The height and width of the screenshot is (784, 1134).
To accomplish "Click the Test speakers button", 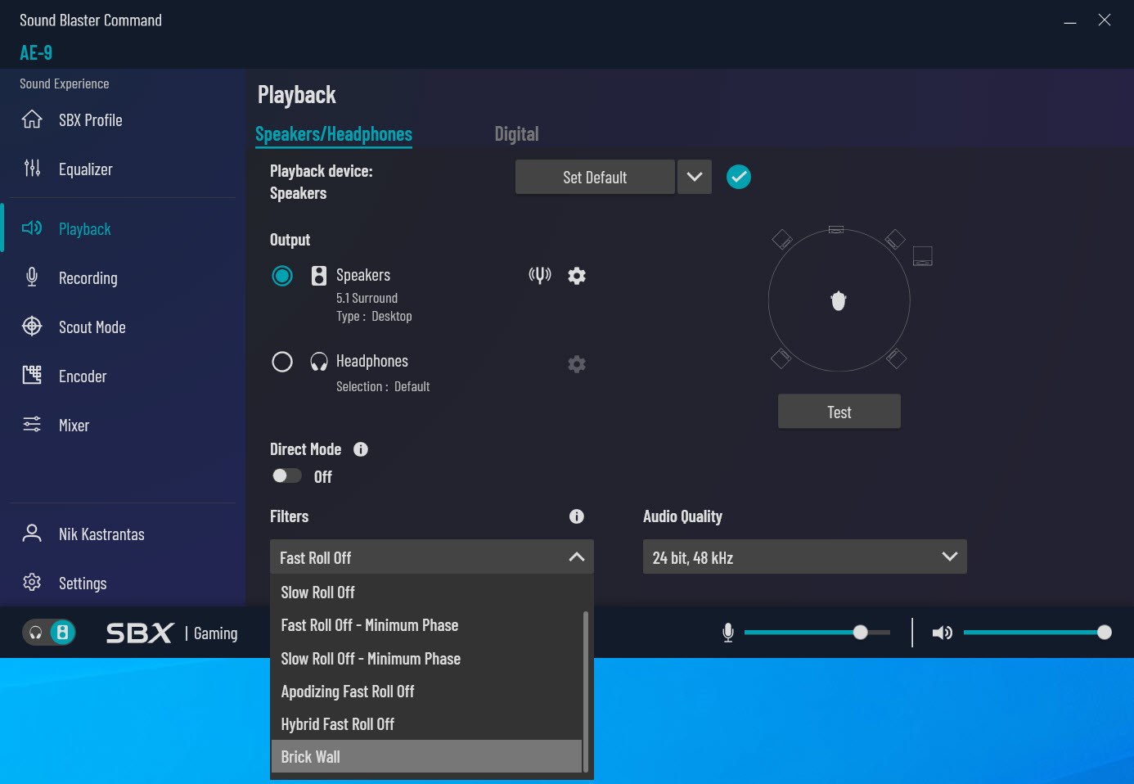I will pos(839,412).
